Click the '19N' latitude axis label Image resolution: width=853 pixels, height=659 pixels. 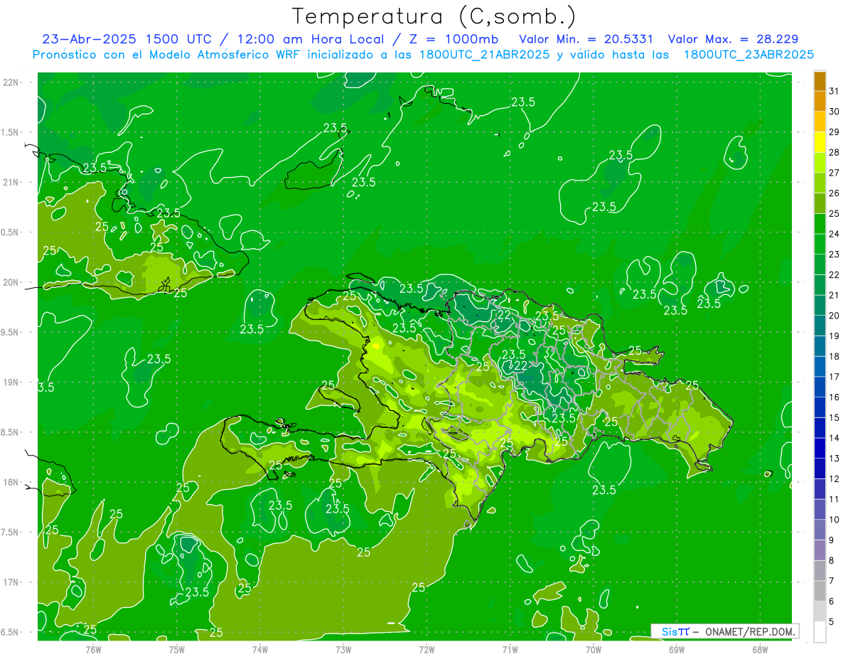click(10, 382)
